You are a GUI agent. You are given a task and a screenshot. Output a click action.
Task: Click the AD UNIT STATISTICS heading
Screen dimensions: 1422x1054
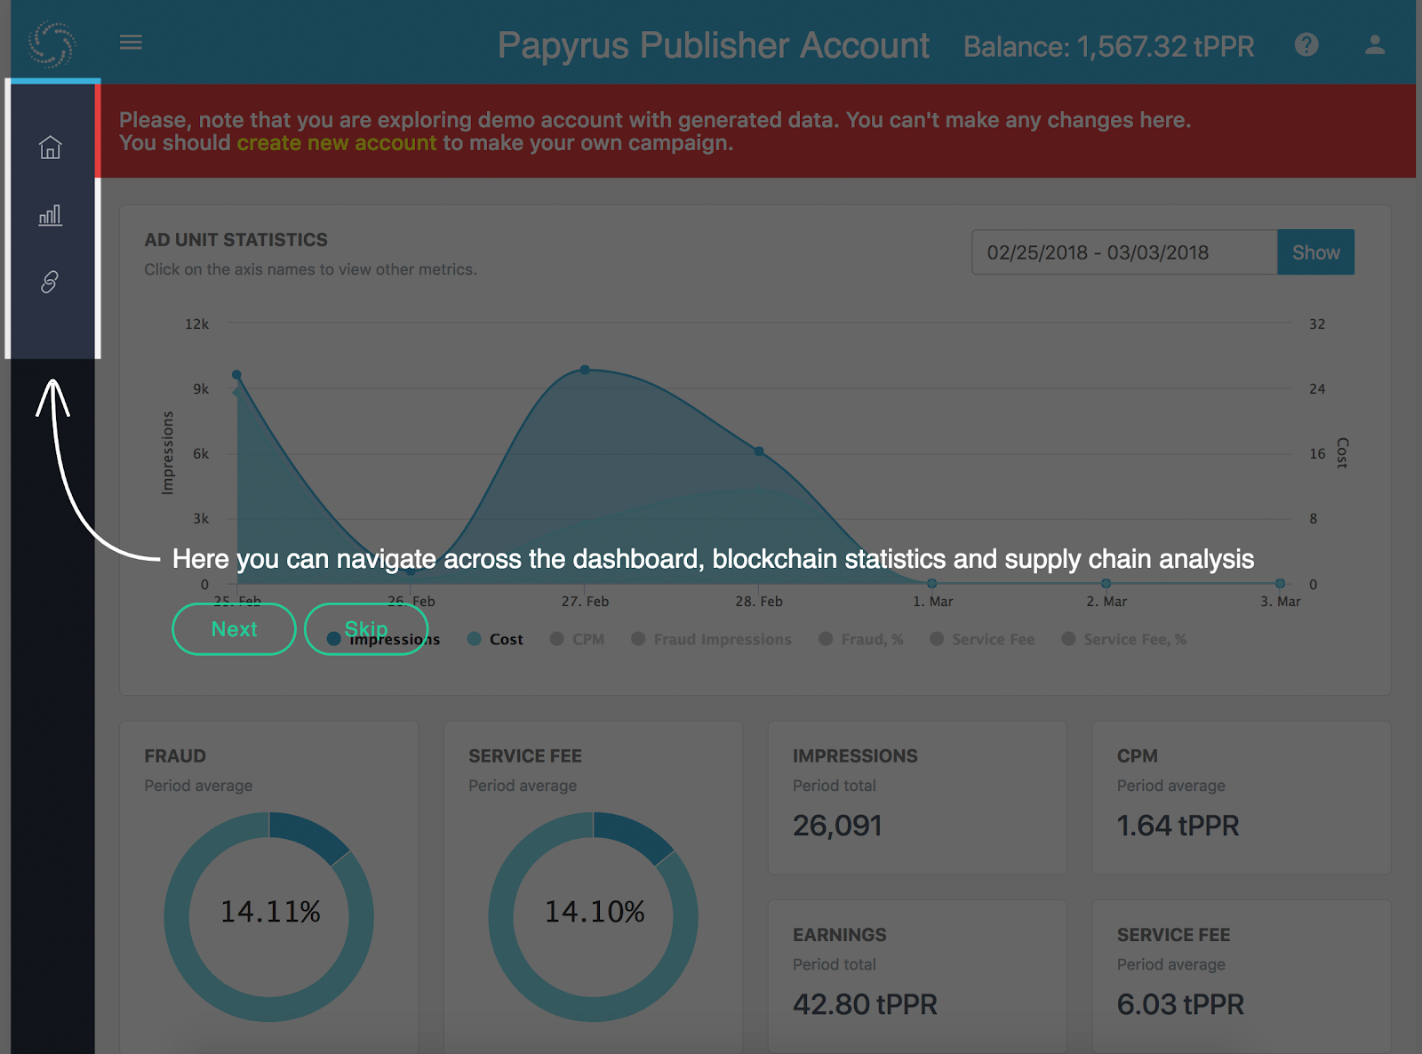point(236,240)
